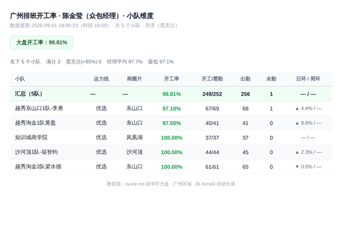Click the ▼ 0.0% / — trend cell
Screen dimensions: 342x250
pos(308,167)
